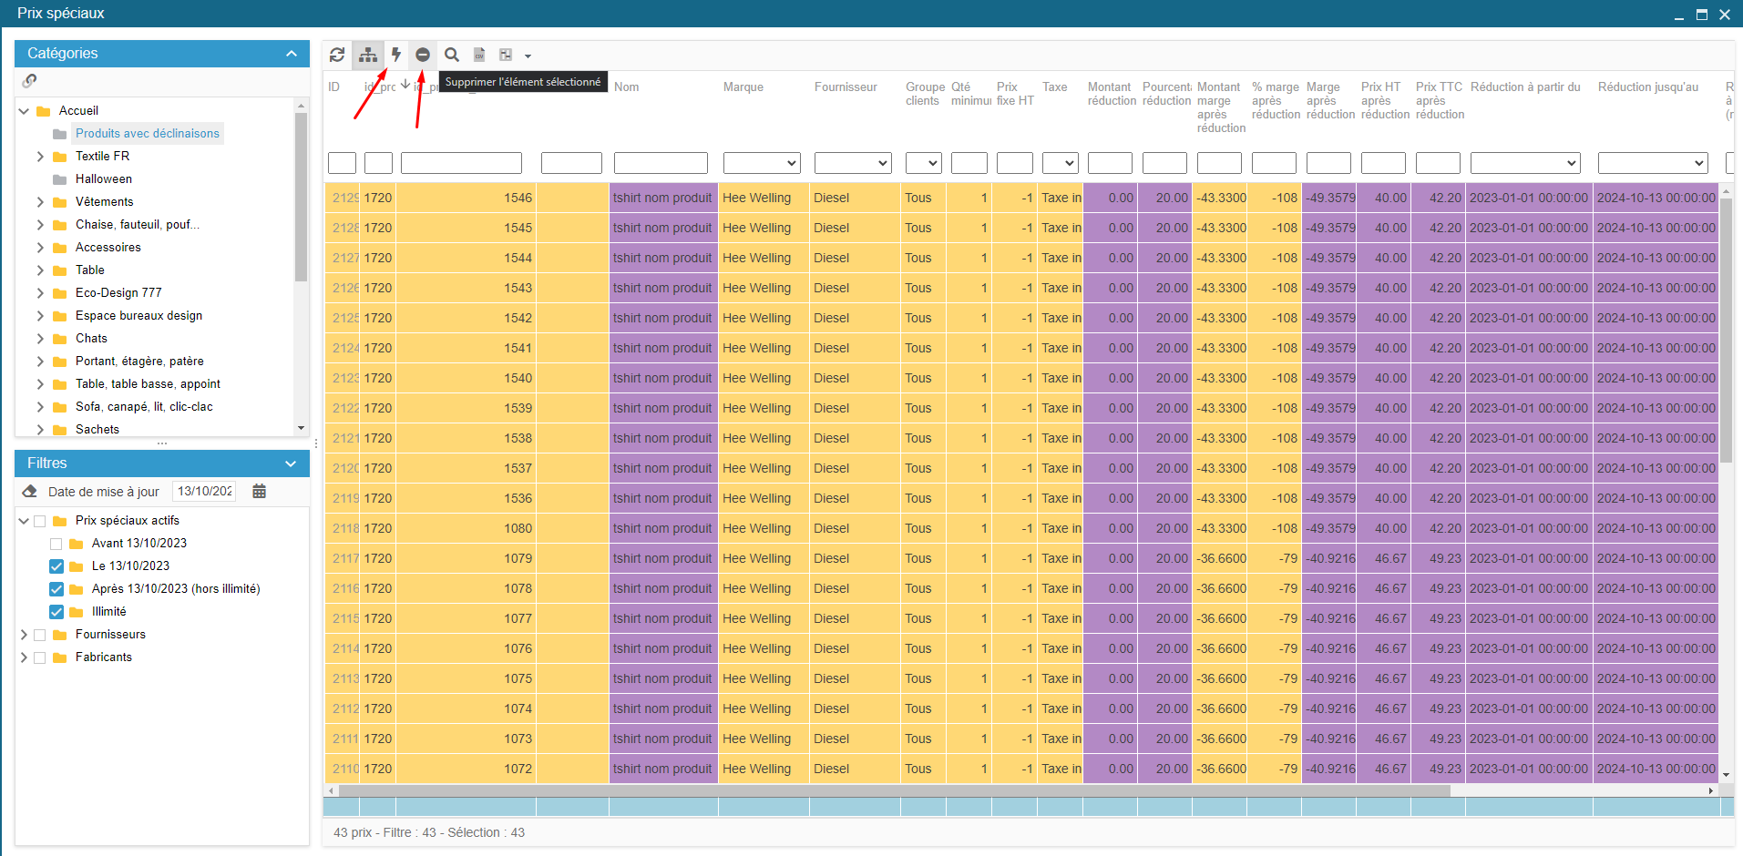
Task: Export the grid with the CSV icon
Action: tap(479, 55)
